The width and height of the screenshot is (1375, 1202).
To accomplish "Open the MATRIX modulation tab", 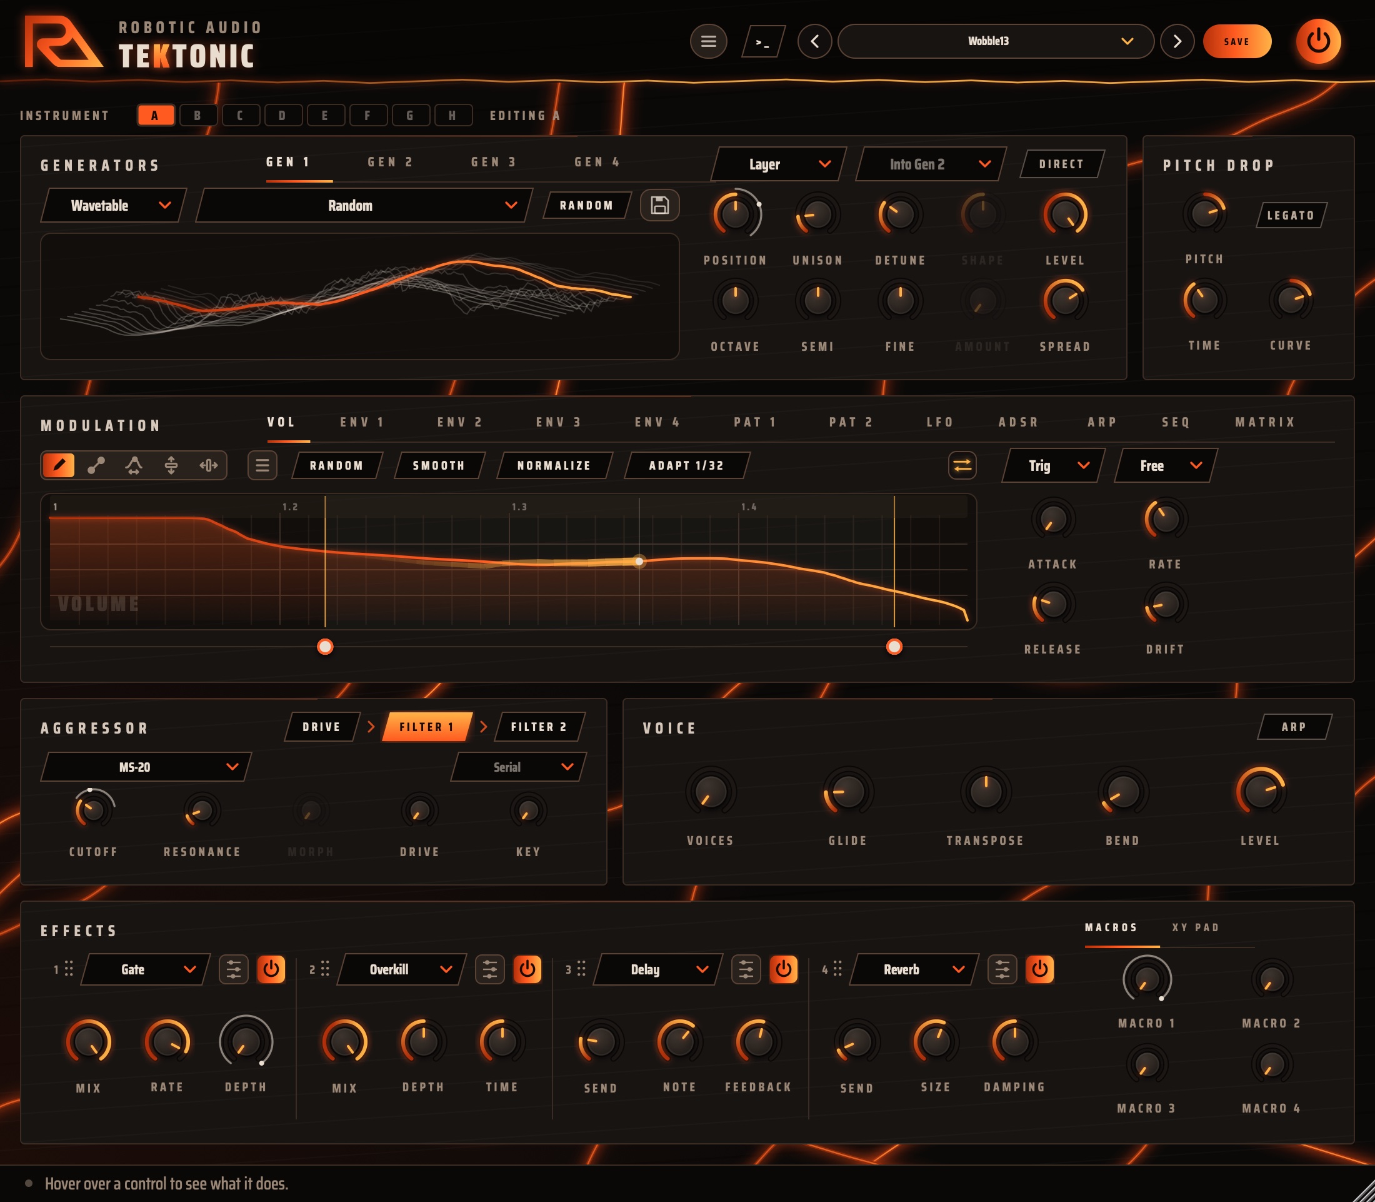I will (x=1265, y=422).
